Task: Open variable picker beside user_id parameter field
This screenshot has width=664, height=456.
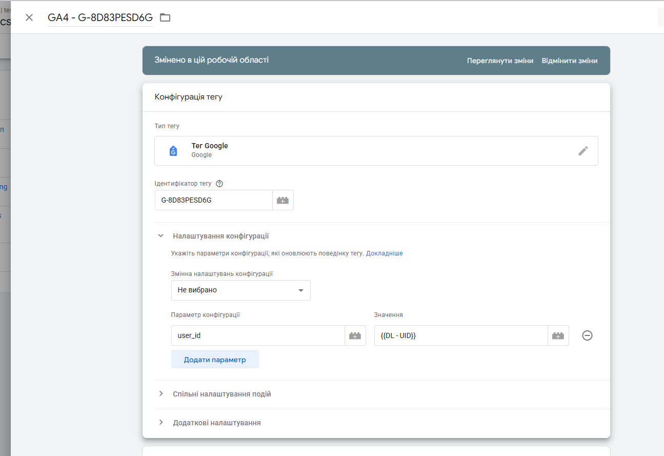Action: pos(355,335)
